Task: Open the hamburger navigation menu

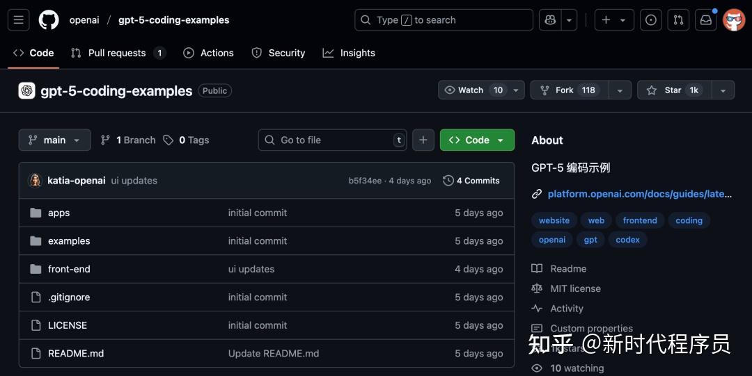Action: click(x=19, y=20)
